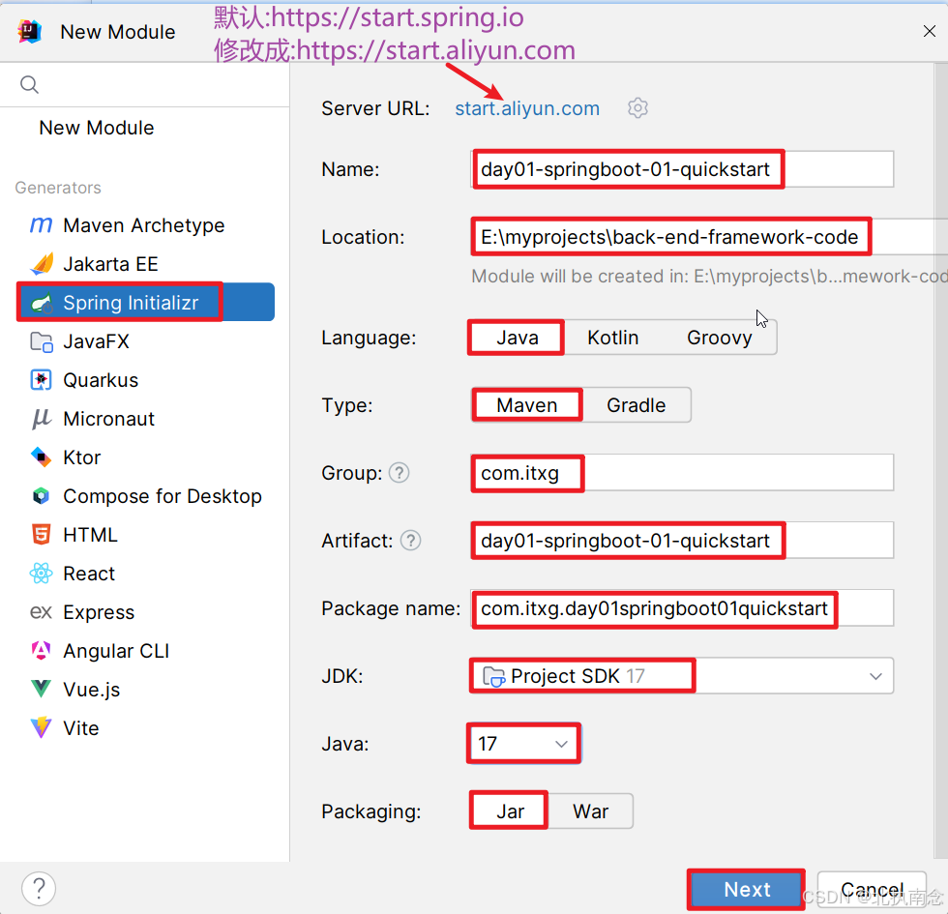Select Java language option

tap(517, 338)
